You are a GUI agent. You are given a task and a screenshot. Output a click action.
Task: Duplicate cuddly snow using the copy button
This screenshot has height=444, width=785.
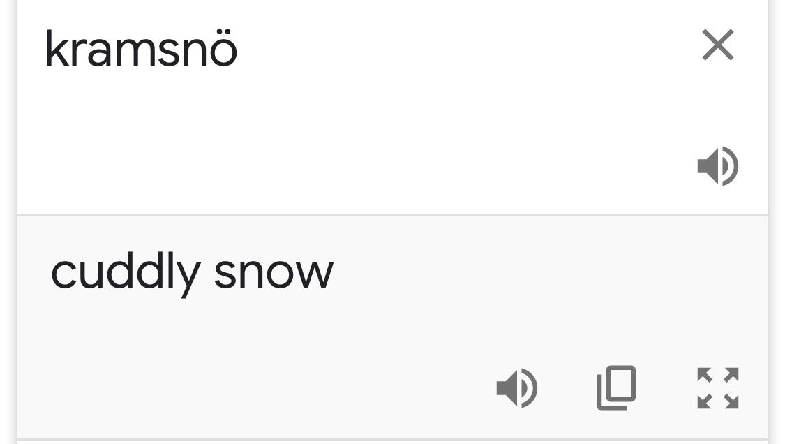tap(616, 388)
